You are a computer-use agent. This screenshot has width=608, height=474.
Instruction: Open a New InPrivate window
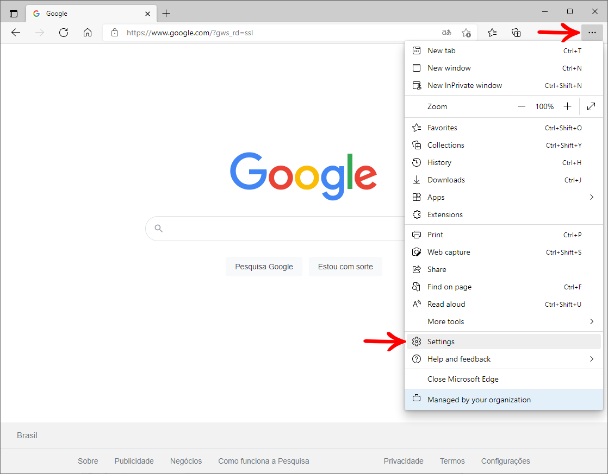(503, 86)
